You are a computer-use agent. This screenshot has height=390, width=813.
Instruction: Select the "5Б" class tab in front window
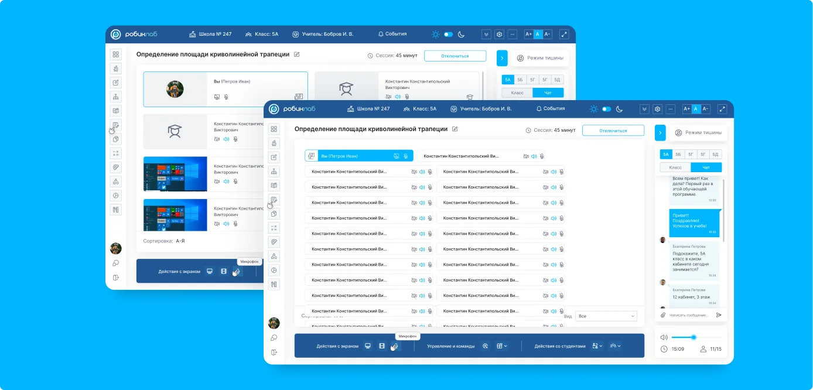(x=678, y=155)
